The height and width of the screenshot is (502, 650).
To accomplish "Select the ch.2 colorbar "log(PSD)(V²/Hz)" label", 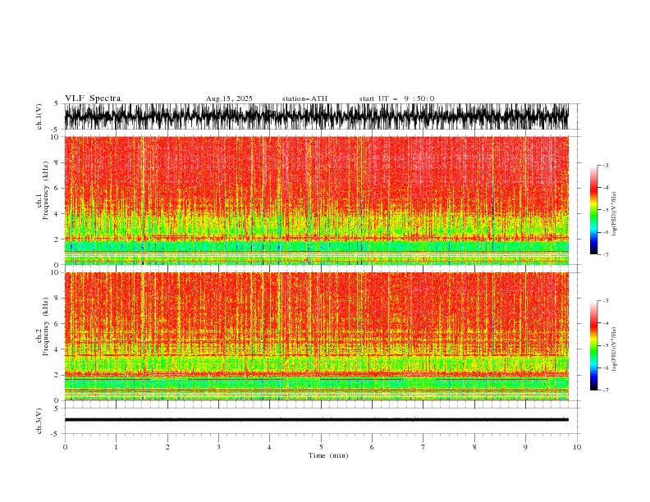I will 614,349.
